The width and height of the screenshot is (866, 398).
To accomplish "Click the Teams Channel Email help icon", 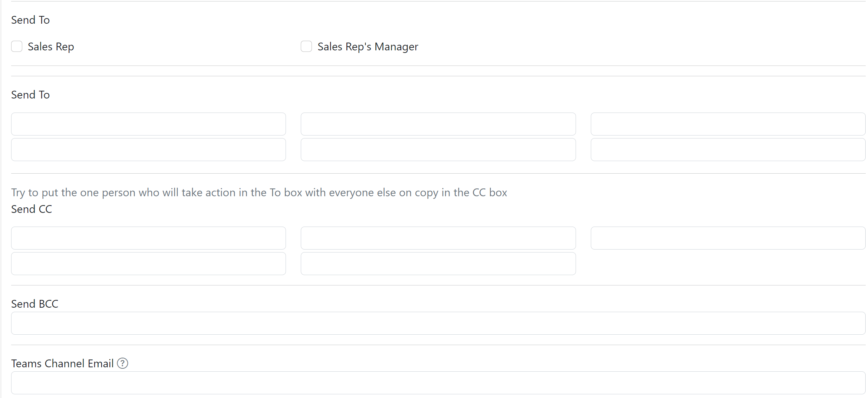I will click(x=122, y=363).
